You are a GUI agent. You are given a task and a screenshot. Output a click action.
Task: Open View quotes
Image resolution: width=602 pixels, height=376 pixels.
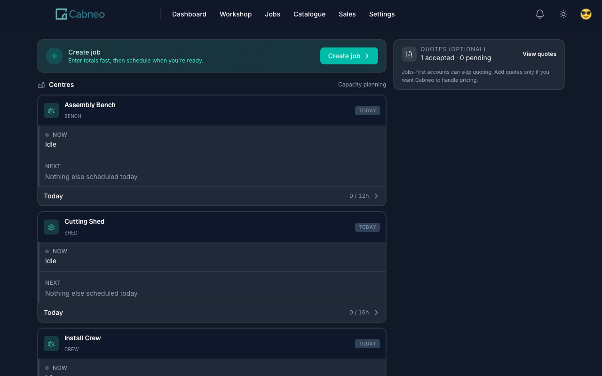(x=539, y=54)
